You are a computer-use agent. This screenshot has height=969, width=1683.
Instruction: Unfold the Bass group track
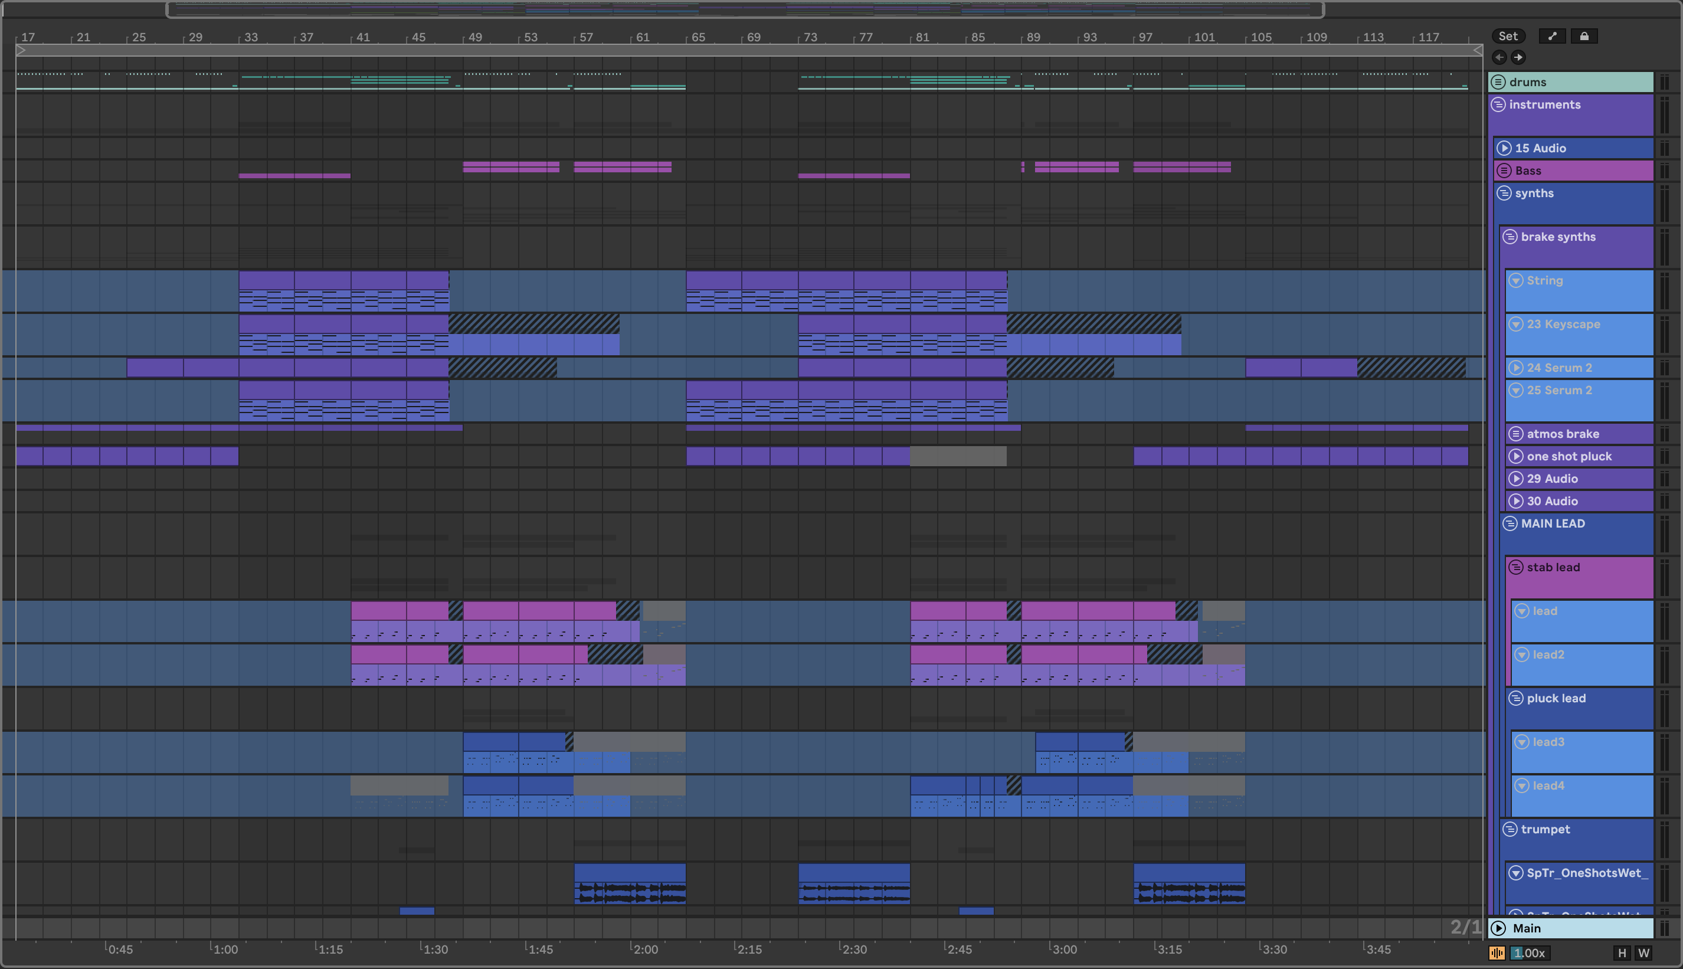1504,171
